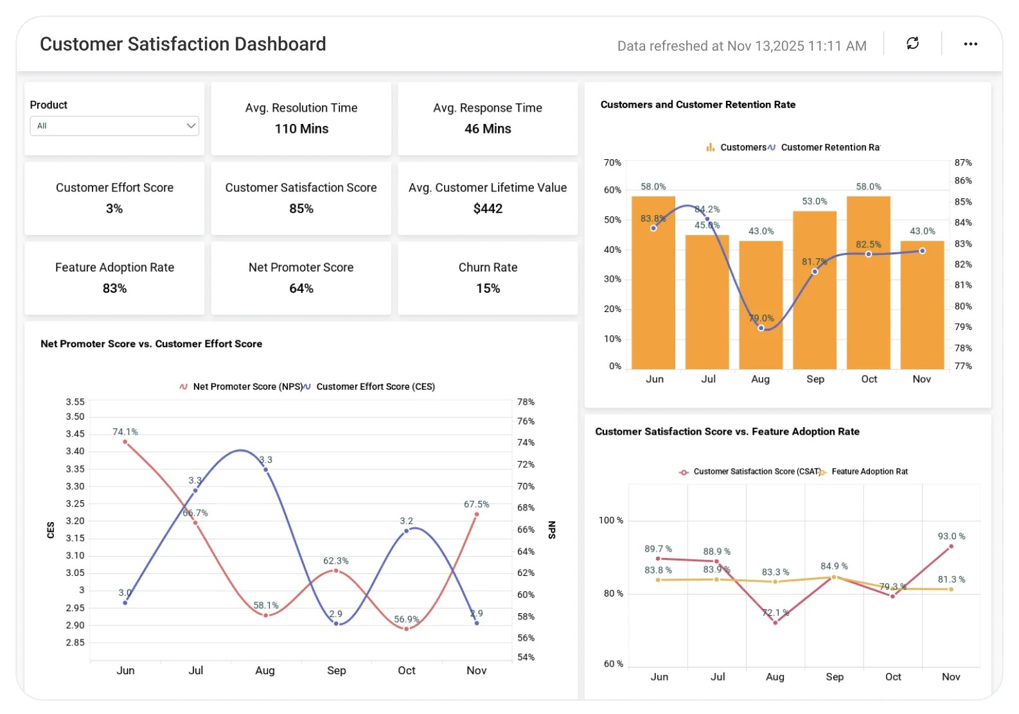Click the 67.5% NPS data point in Nov
Image resolution: width=1019 pixels, height=714 pixels.
pos(477,514)
